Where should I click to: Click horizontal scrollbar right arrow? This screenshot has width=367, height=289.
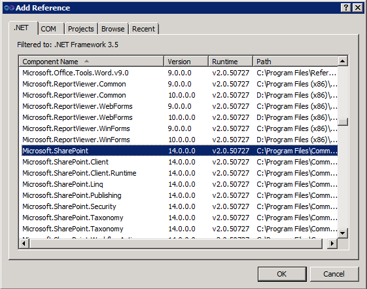pyautogui.click(x=332, y=243)
